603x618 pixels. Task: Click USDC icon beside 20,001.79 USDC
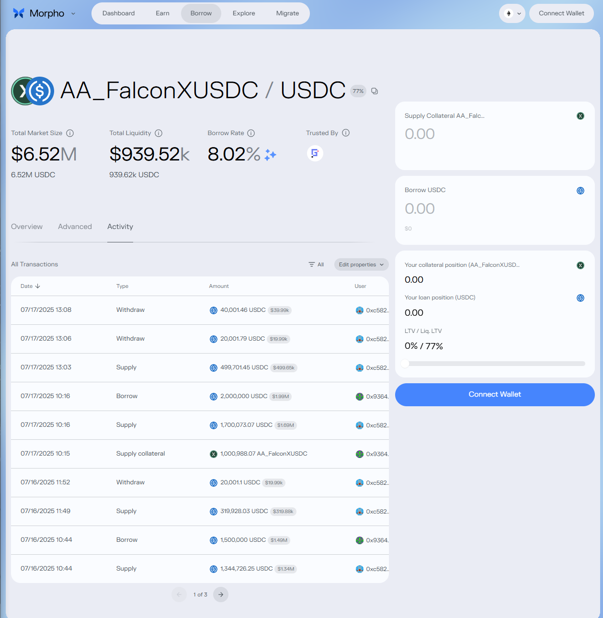(214, 339)
